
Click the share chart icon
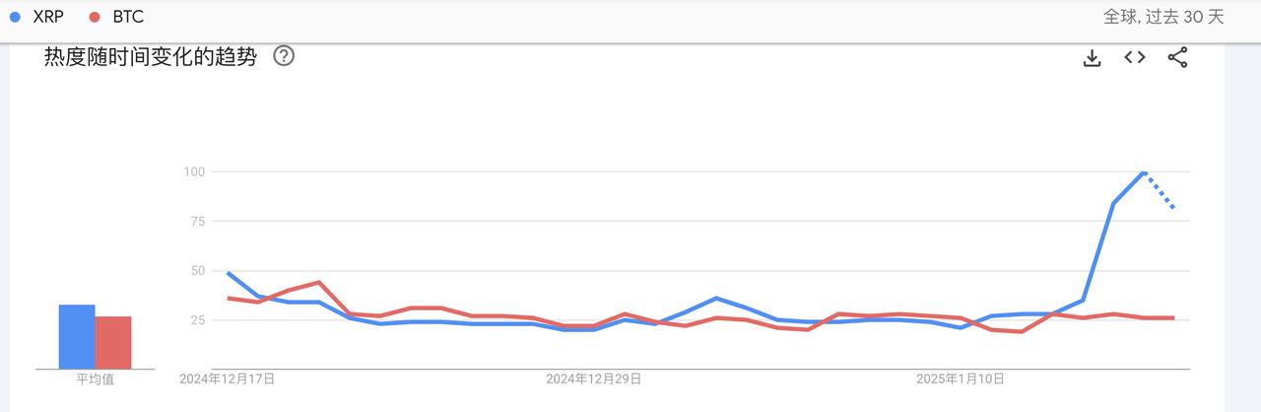coord(1177,57)
